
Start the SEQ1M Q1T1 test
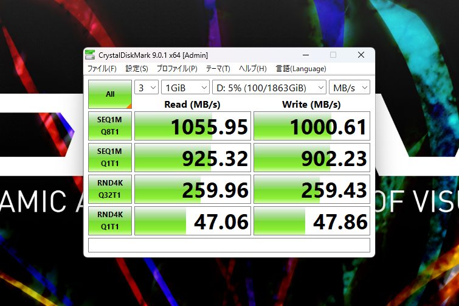pos(110,157)
